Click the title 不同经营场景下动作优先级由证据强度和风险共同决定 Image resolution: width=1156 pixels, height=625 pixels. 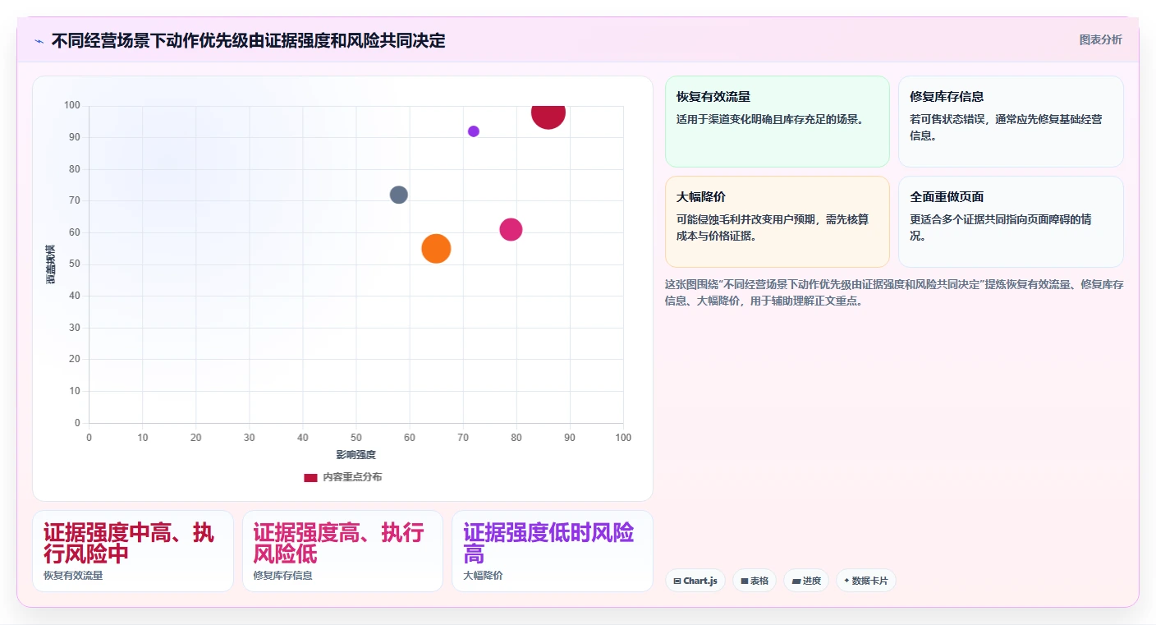(x=248, y=40)
